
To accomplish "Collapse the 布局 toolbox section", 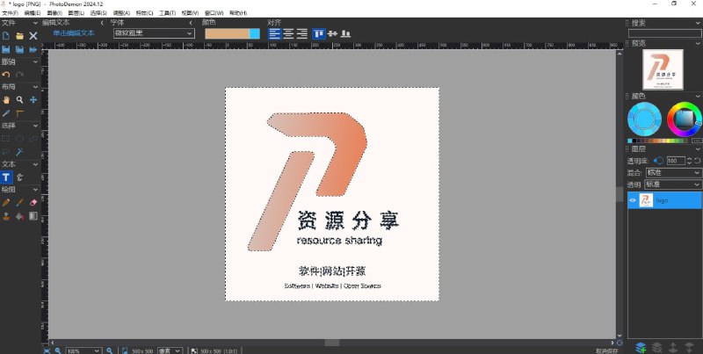I will click(x=35, y=87).
